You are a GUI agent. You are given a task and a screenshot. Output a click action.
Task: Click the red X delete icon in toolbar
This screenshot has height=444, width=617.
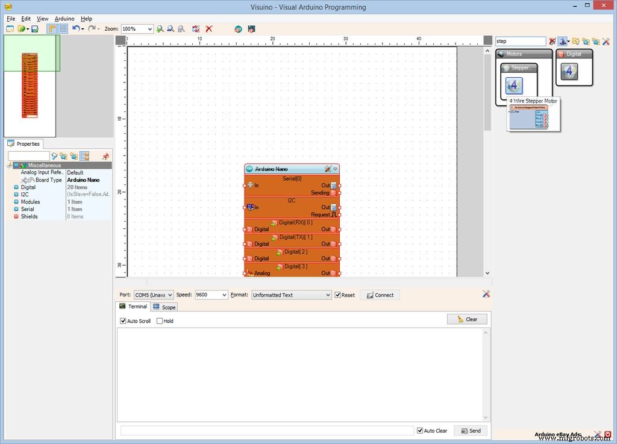point(209,29)
